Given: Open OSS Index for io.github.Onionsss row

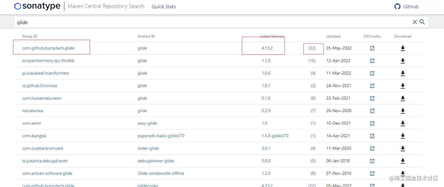Looking at the screenshot, I should tap(372, 86).
